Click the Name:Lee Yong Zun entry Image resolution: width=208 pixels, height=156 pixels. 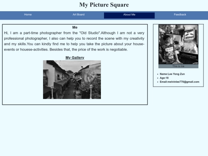(x=172, y=74)
